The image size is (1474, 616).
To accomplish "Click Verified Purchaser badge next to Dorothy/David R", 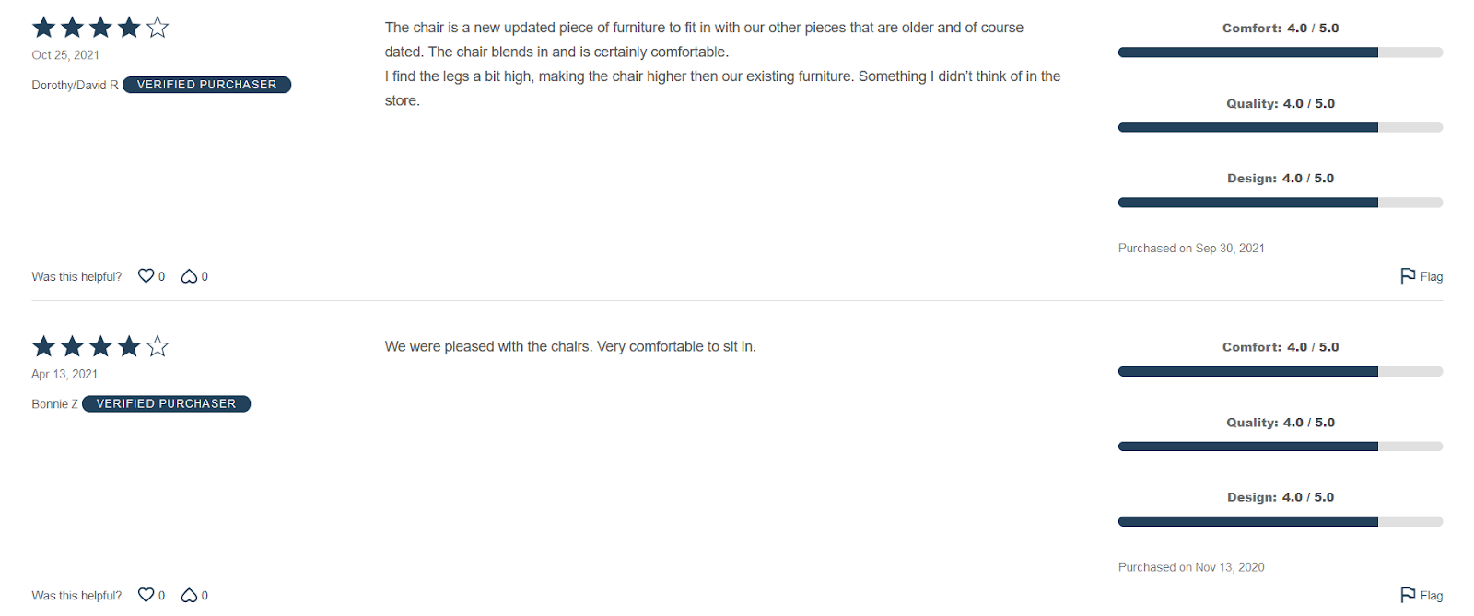I will coord(206,85).
